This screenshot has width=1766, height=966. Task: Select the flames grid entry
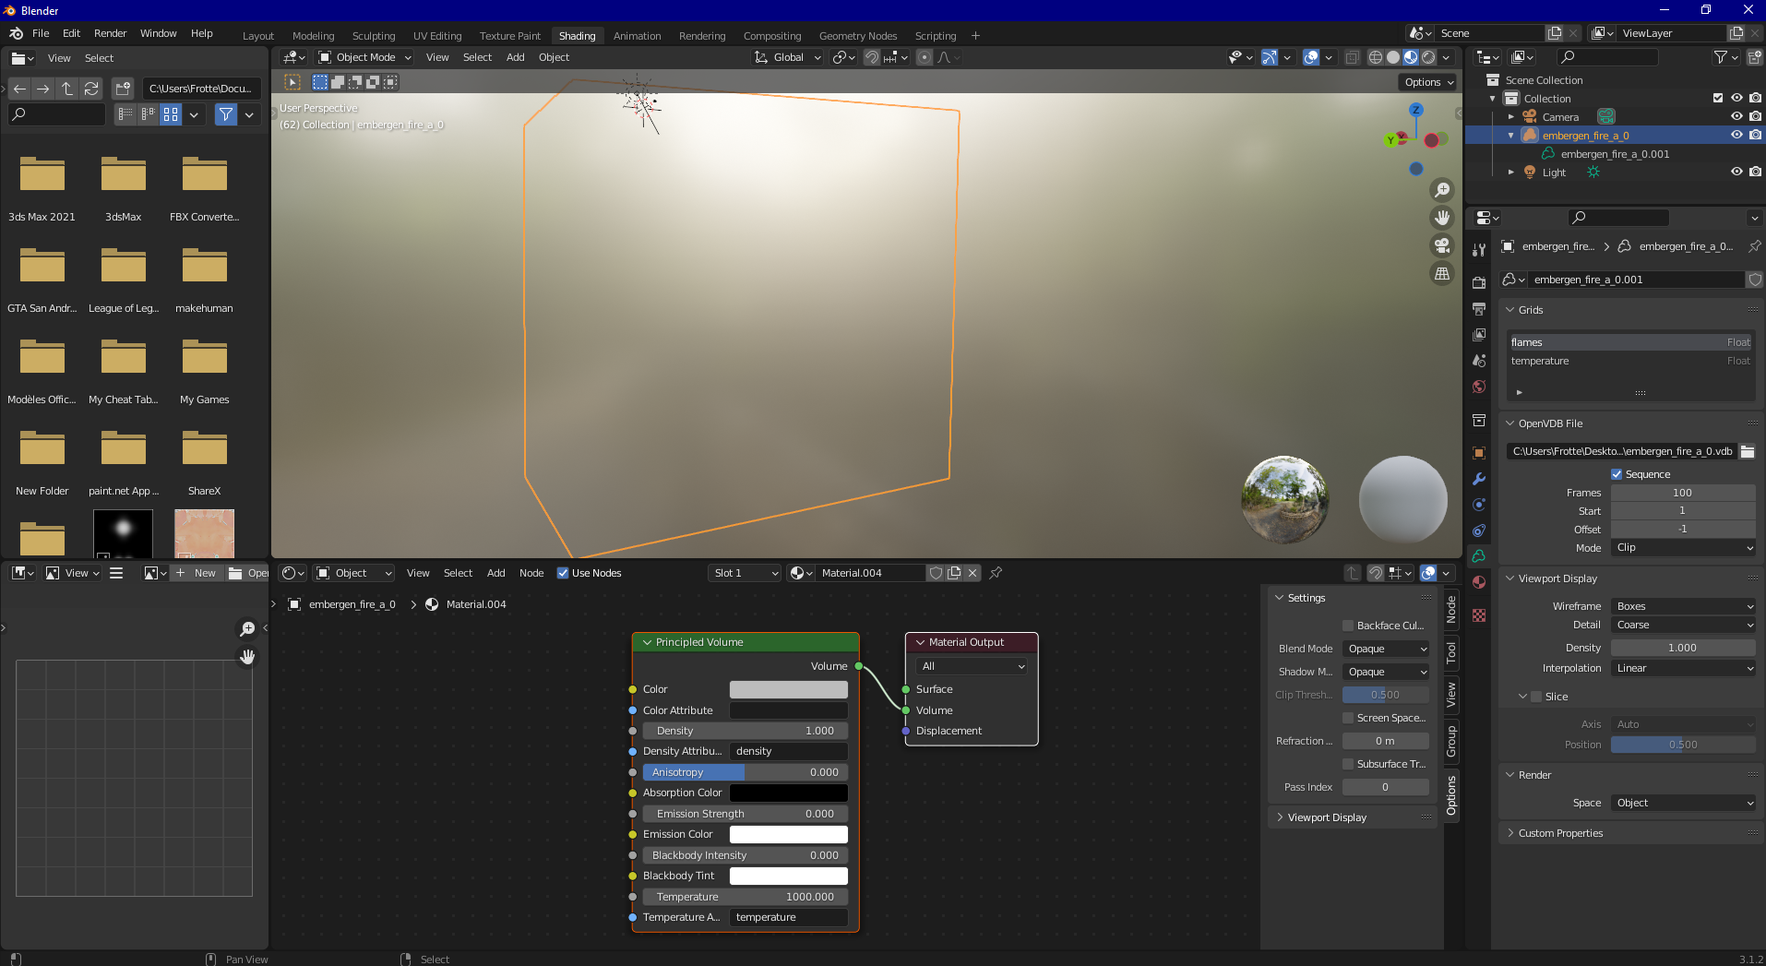[1630, 342]
